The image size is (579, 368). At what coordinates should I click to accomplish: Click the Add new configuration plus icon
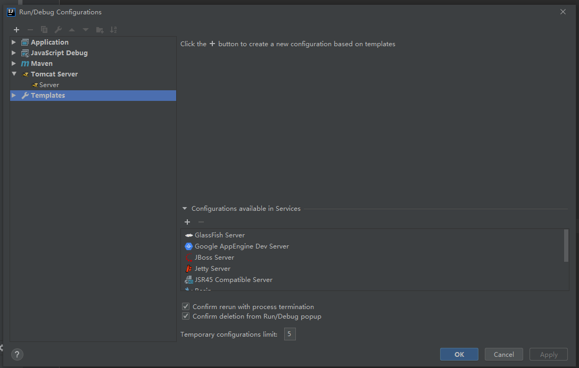[16, 30]
